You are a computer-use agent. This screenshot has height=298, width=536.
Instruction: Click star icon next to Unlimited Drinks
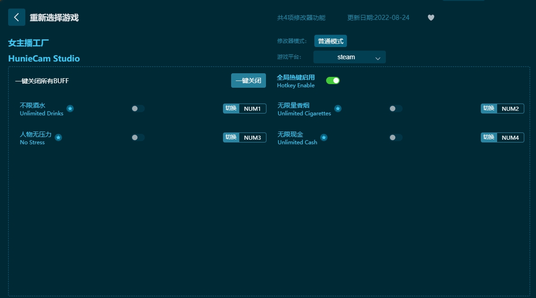[70, 109]
